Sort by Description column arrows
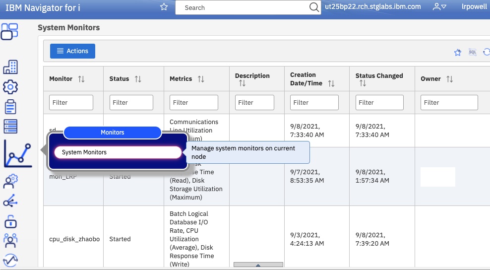490x270 pixels. point(242,83)
